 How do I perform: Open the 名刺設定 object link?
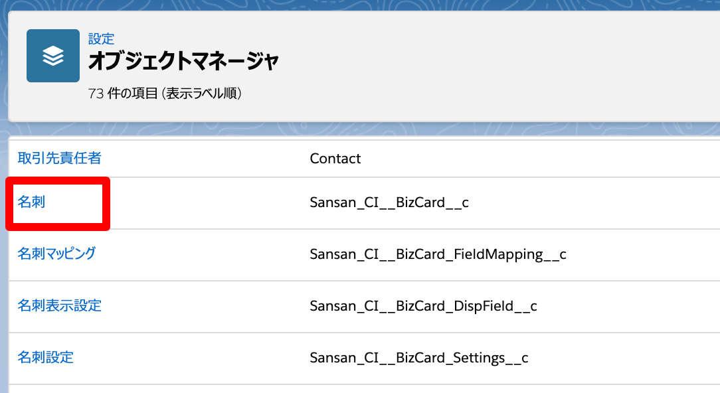click(45, 357)
